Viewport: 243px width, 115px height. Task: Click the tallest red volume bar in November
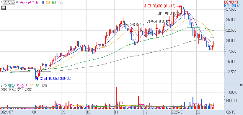[116, 98]
